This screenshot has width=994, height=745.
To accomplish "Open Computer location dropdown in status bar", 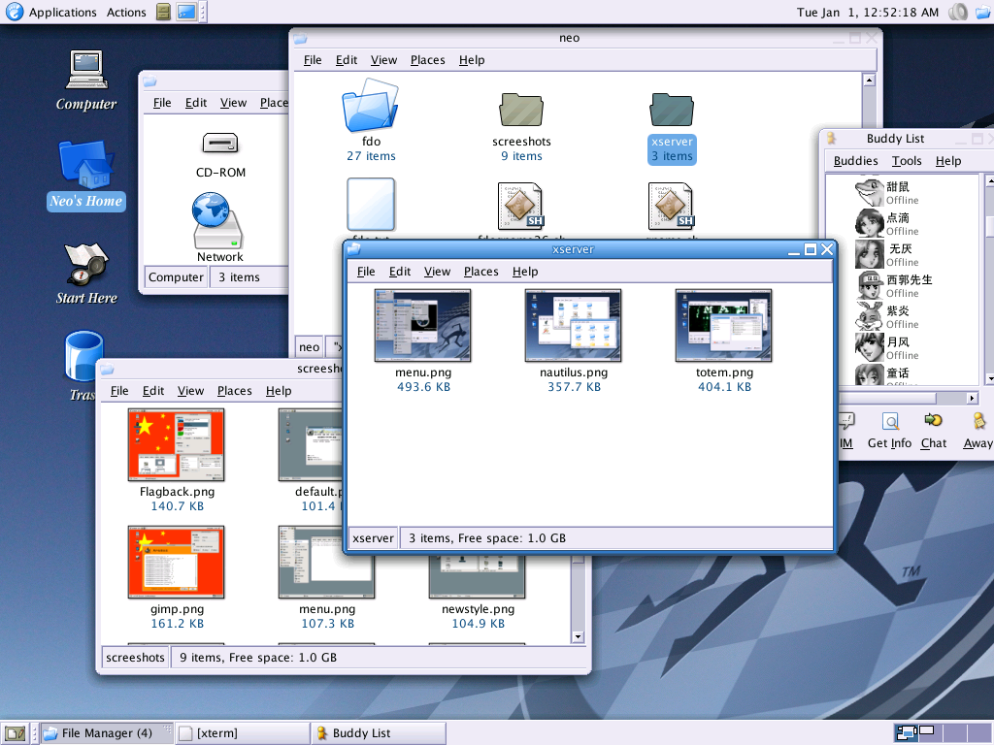I will 176,276.
